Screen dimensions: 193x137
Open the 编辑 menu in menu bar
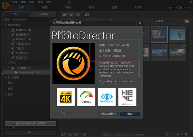(23, 2)
